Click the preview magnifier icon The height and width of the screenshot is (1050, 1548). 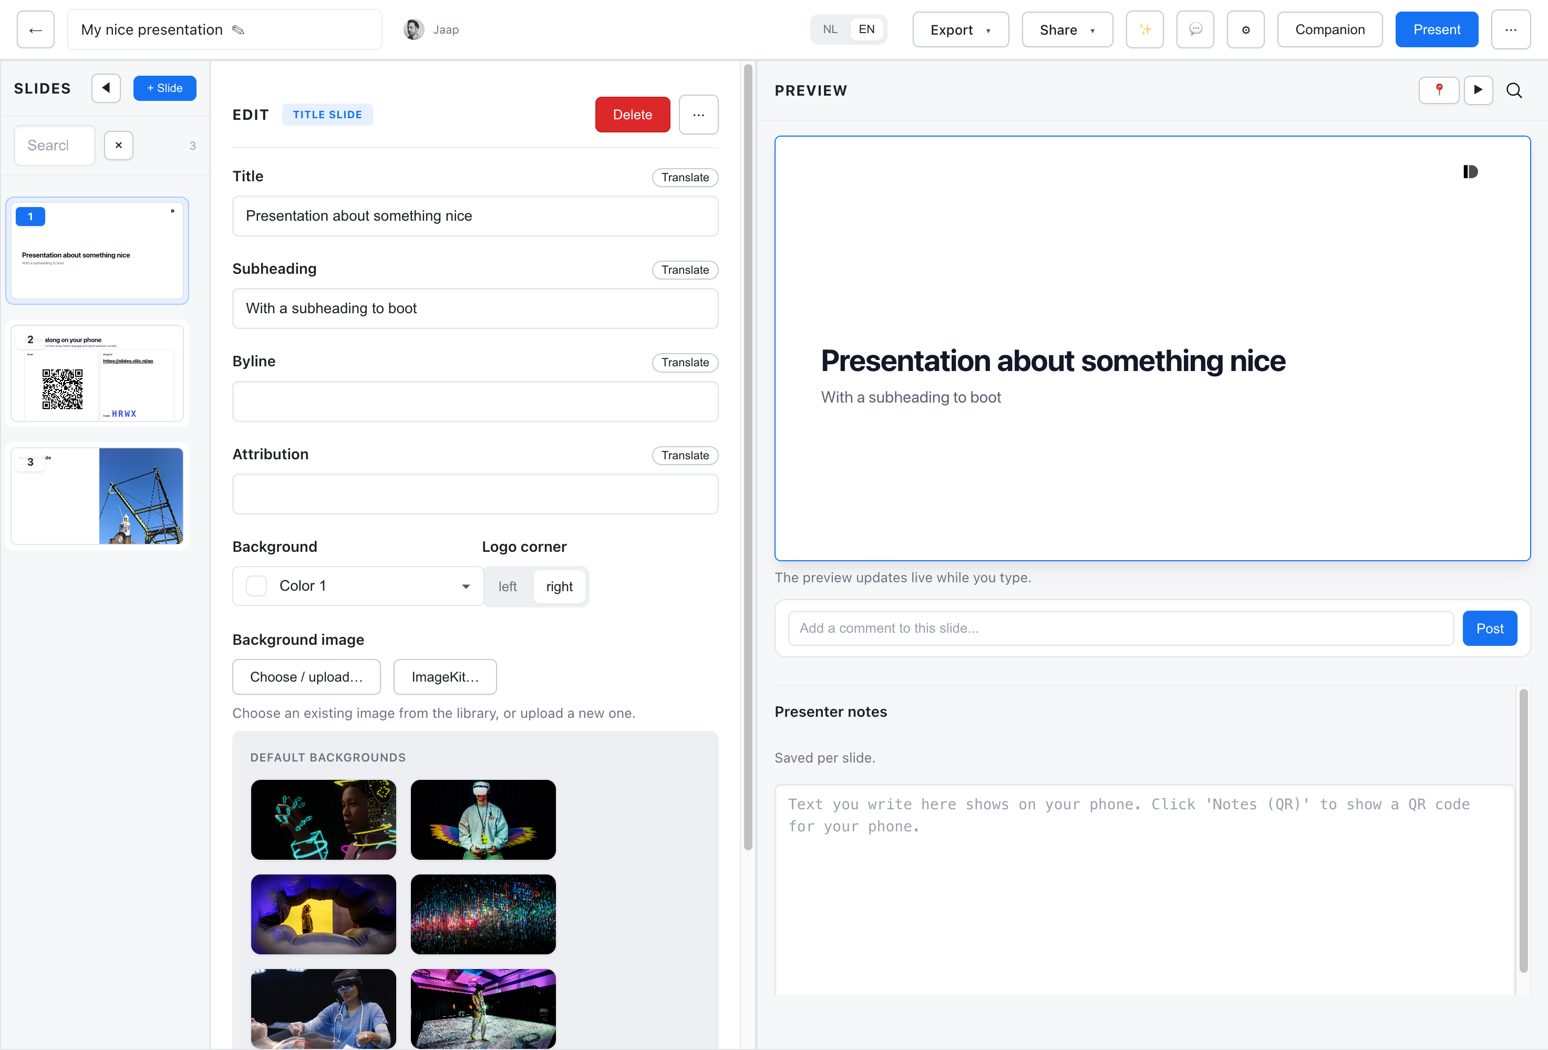(1514, 90)
